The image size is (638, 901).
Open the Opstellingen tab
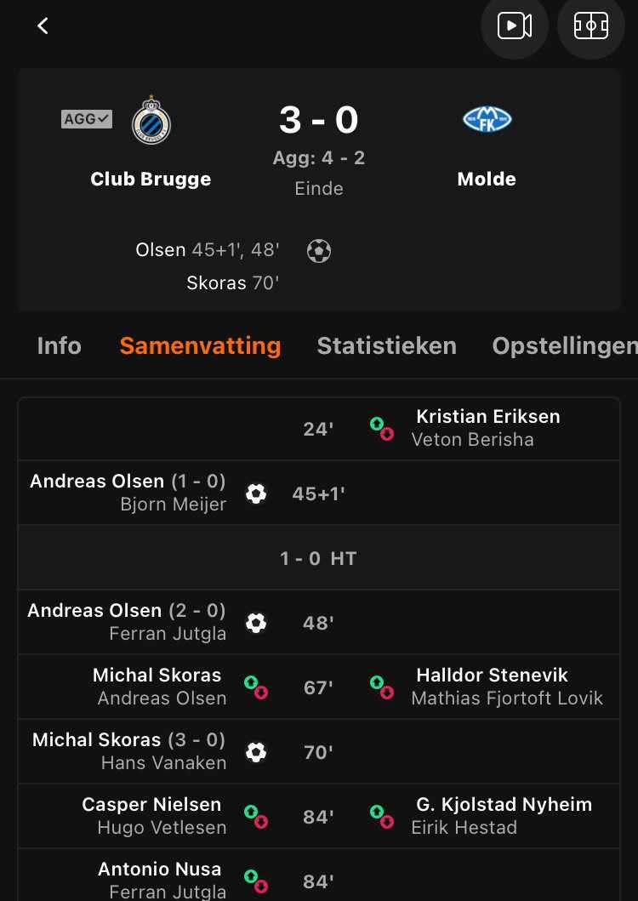(x=565, y=346)
